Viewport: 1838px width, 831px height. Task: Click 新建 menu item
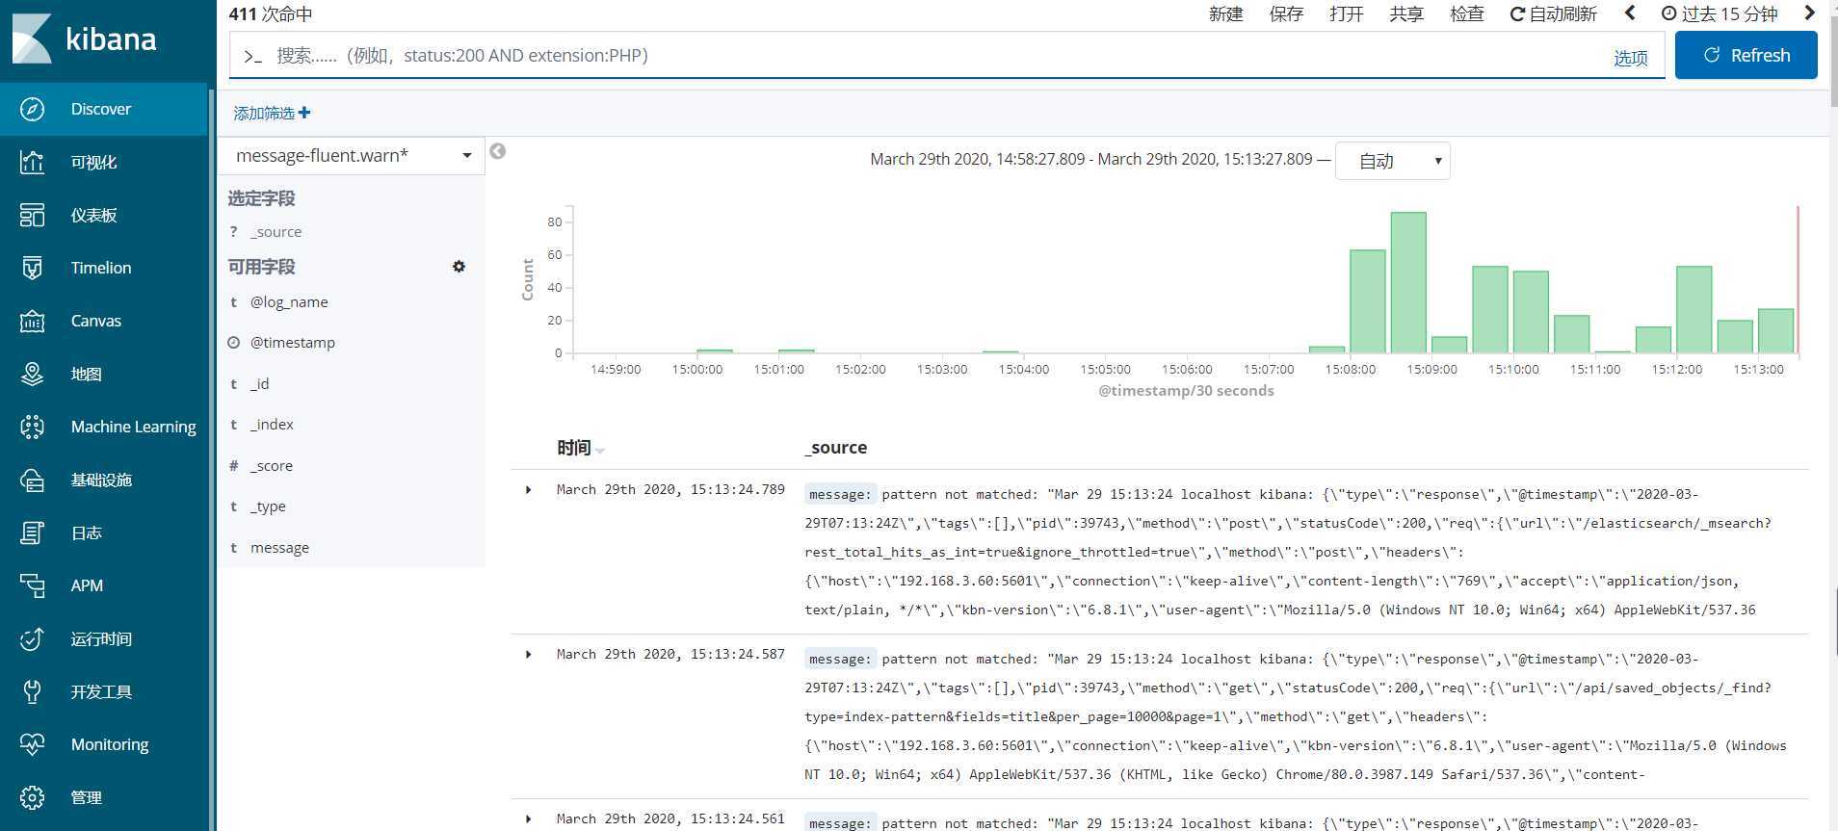(x=1226, y=13)
